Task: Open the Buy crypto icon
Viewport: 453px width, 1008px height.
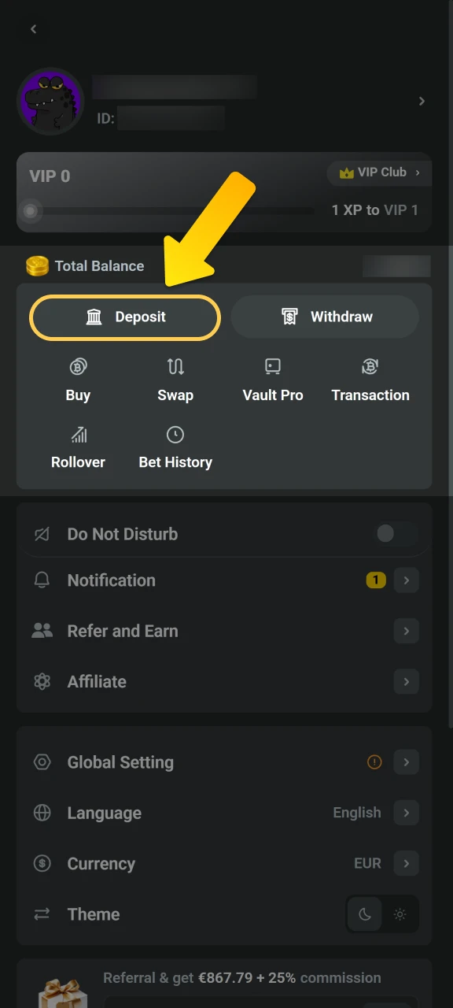Action: click(x=78, y=367)
